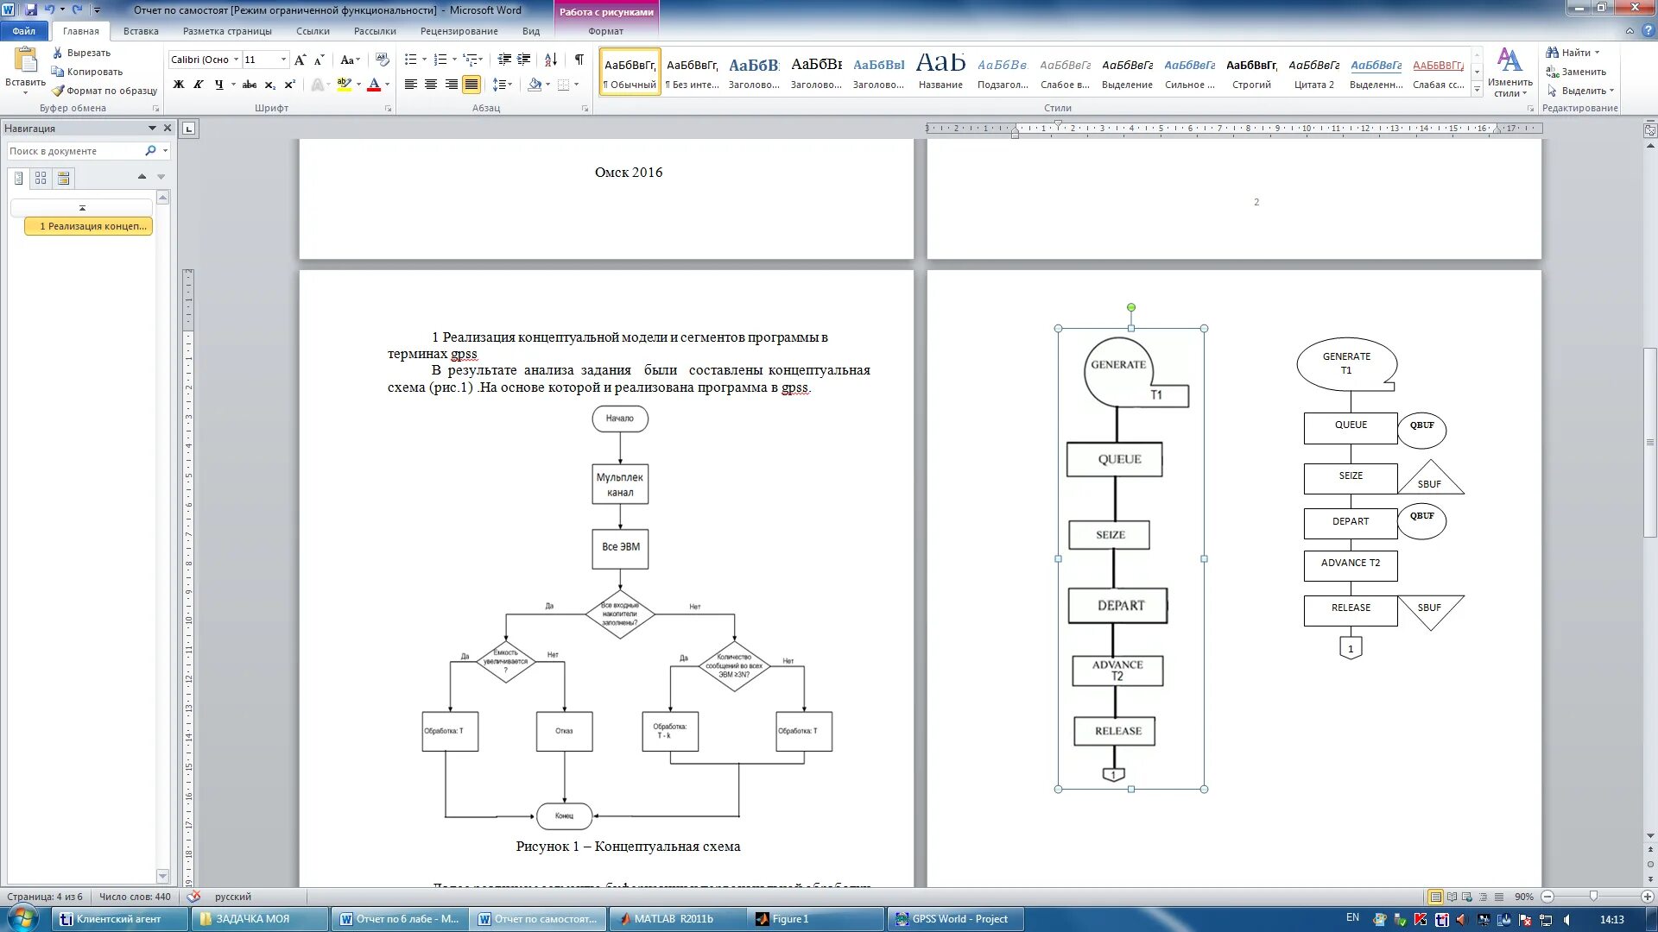This screenshot has height=932, width=1658.
Task: Toggle italic formatting (К)
Action: coord(199,85)
